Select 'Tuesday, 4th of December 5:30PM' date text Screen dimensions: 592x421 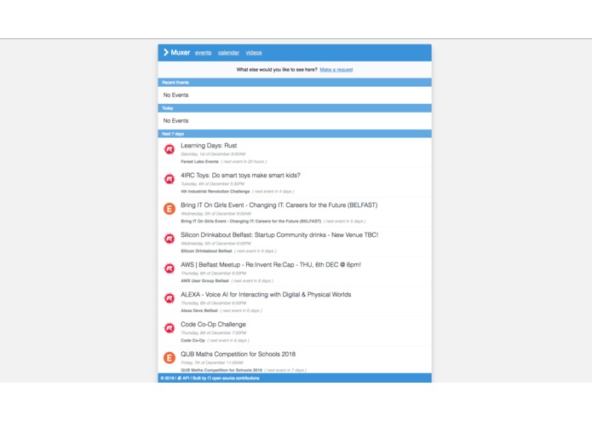click(213, 184)
